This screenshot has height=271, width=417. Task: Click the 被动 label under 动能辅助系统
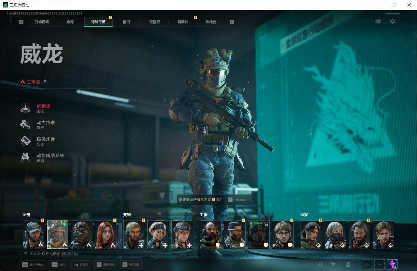(40, 161)
